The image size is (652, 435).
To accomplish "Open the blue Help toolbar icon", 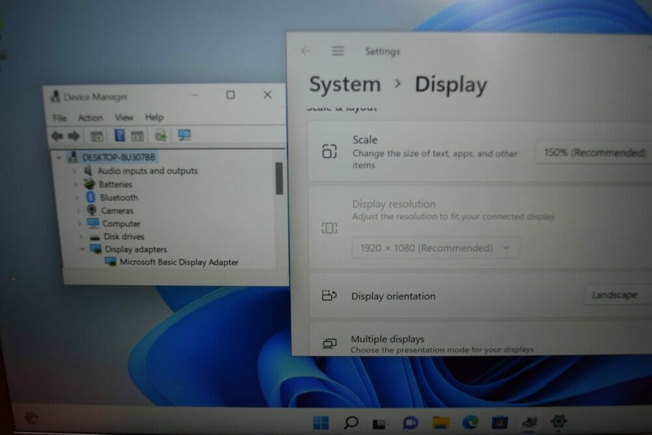I will (120, 136).
